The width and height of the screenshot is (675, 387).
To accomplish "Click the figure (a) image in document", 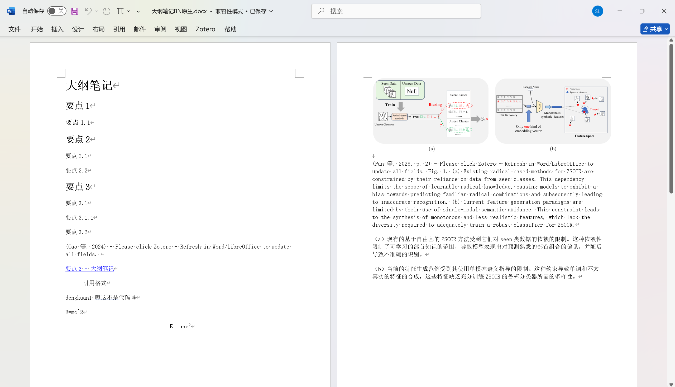I will click(x=430, y=111).
